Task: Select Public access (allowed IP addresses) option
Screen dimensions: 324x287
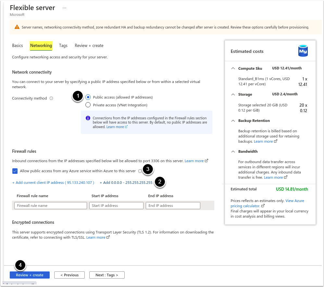Action: [88, 97]
